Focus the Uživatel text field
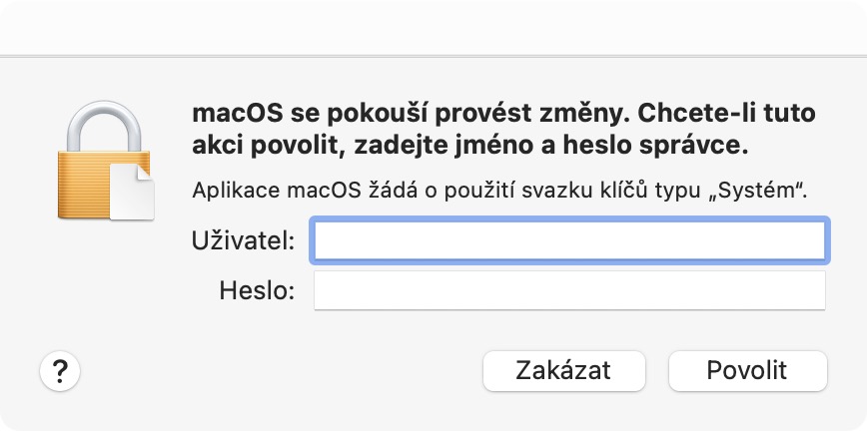Viewport: 867px width, 431px height. [568, 240]
